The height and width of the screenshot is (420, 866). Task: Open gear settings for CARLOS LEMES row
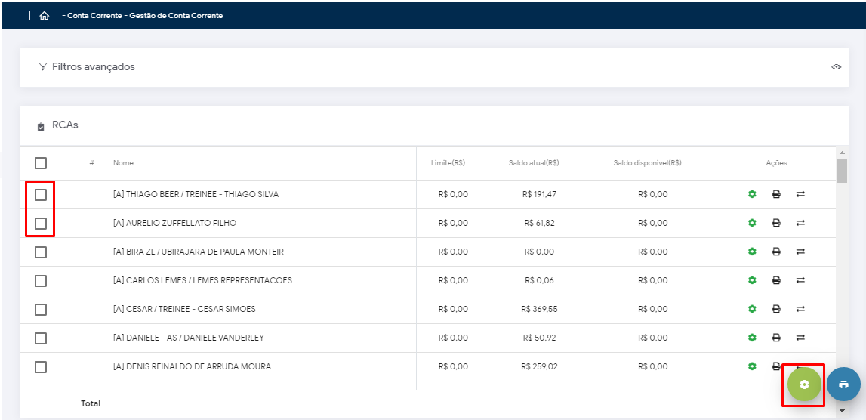click(751, 280)
